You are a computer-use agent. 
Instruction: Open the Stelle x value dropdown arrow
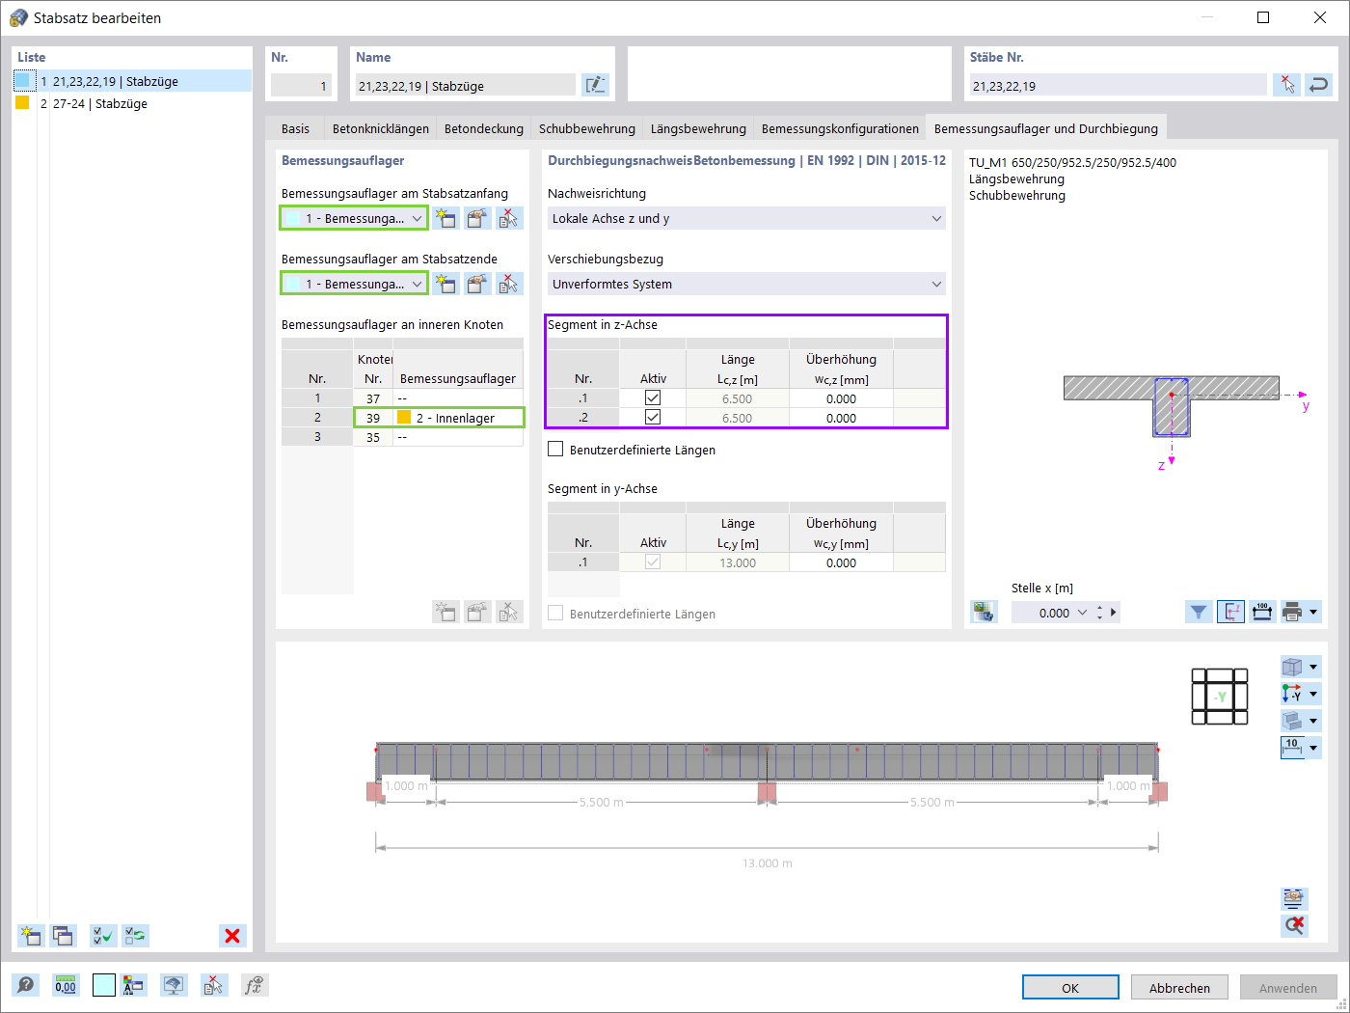click(1082, 613)
